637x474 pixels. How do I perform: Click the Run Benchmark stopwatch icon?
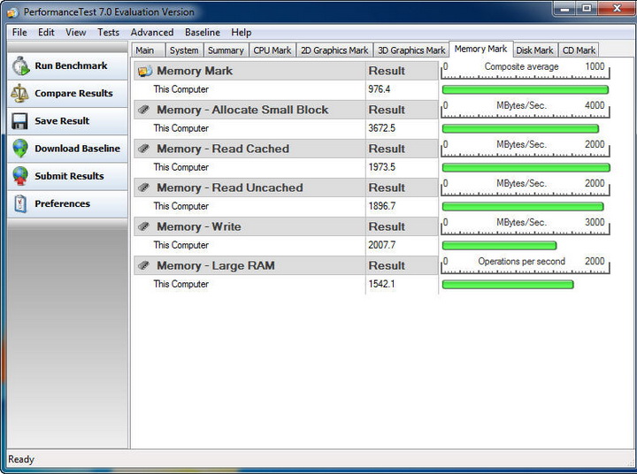[20, 66]
